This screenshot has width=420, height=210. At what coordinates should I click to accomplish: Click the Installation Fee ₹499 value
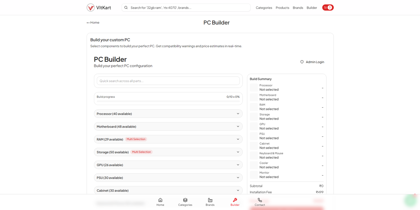coord(319,192)
